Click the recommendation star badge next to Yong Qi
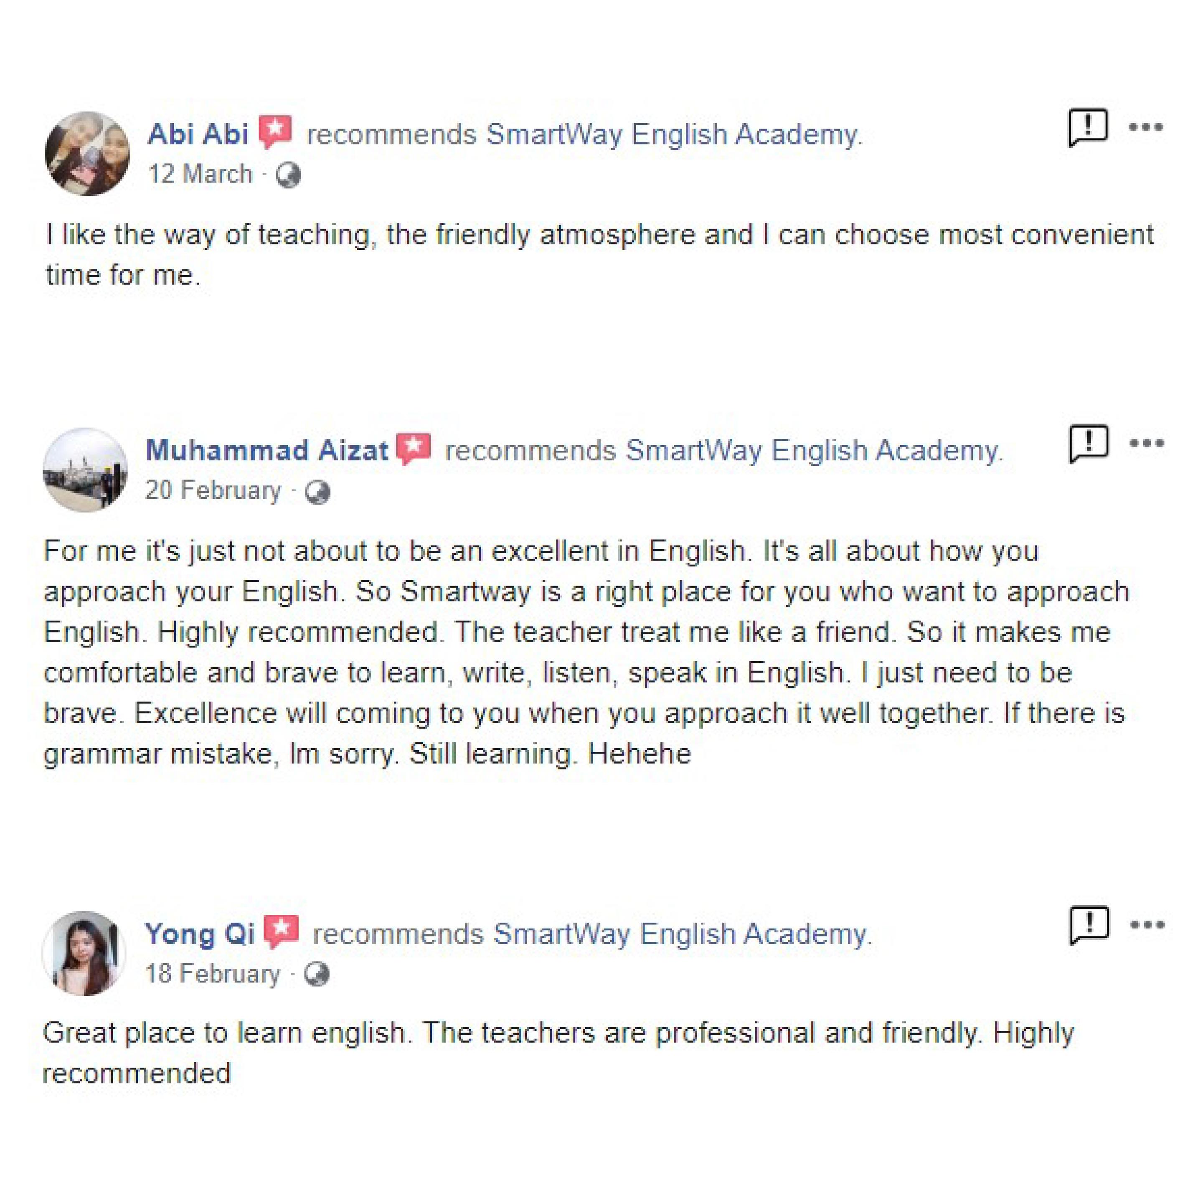The height and width of the screenshot is (1203, 1203). pyautogui.click(x=282, y=931)
